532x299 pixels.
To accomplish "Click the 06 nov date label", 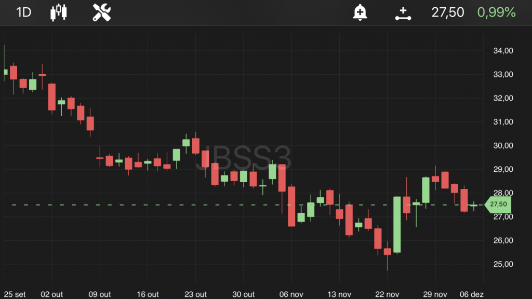I will pyautogui.click(x=291, y=294).
